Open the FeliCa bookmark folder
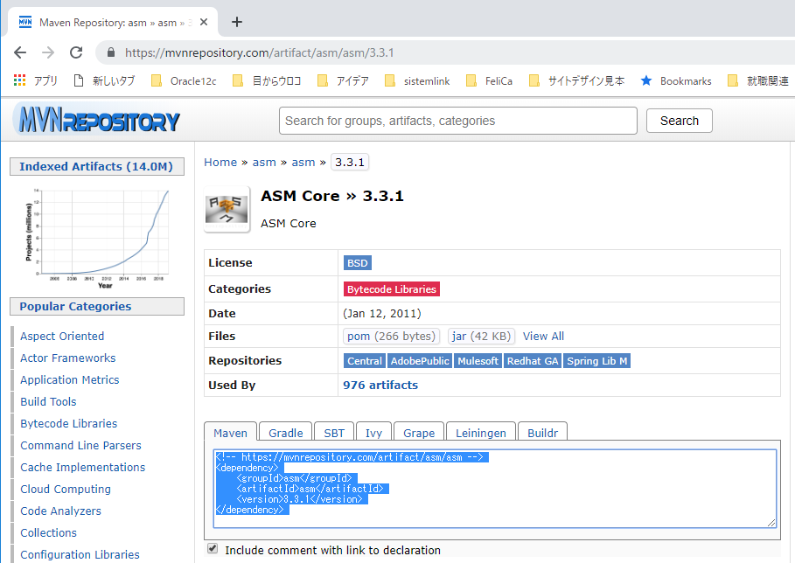Viewport: 795px width, 563px height. point(489,80)
